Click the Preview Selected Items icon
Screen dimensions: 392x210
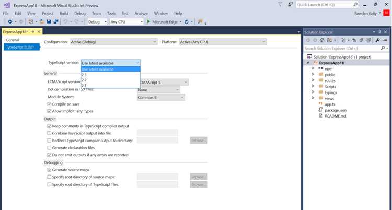pyautogui.click(x=385, y=40)
